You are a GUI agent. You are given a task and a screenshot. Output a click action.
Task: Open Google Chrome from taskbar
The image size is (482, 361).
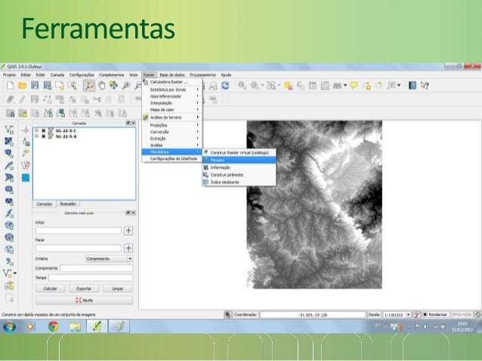(53, 326)
